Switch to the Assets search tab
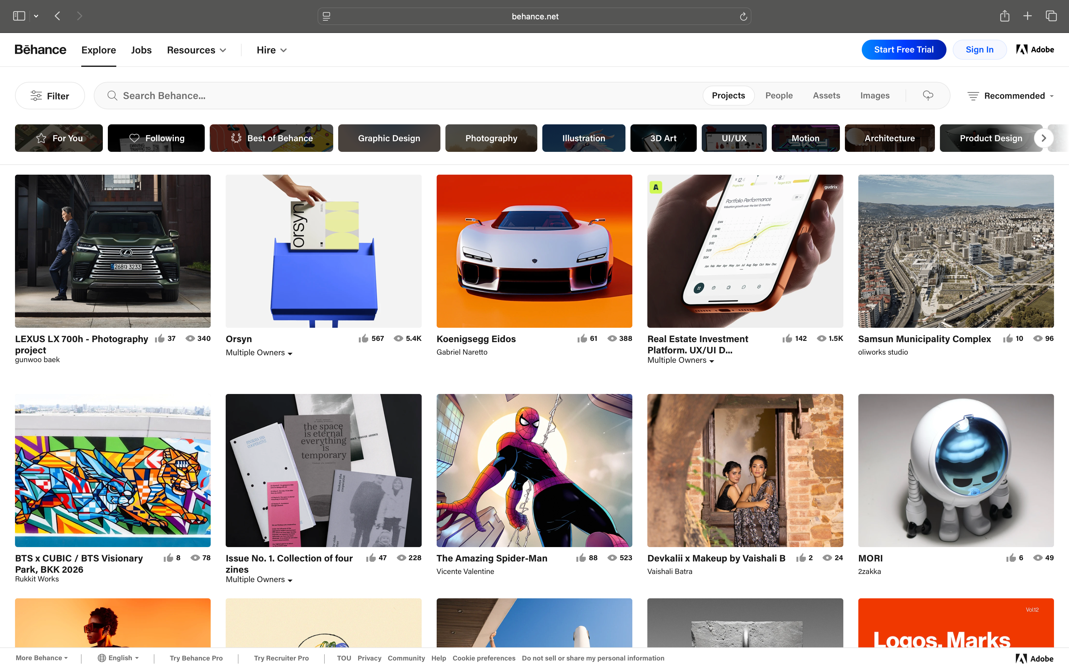The height and width of the screenshot is (668, 1069). point(826,95)
